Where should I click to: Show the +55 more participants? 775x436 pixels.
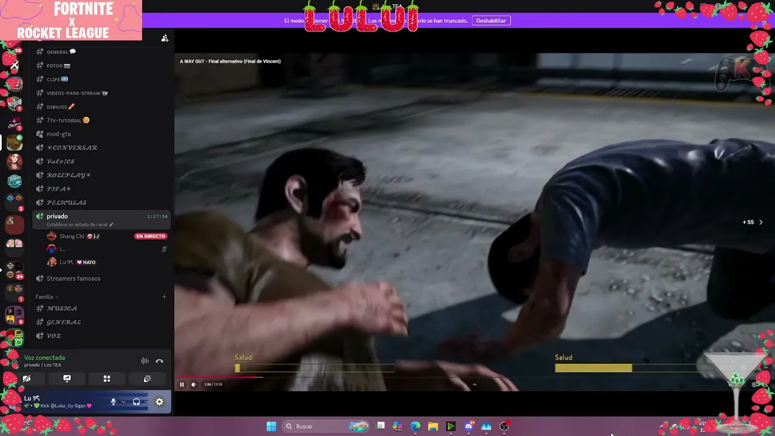753,222
